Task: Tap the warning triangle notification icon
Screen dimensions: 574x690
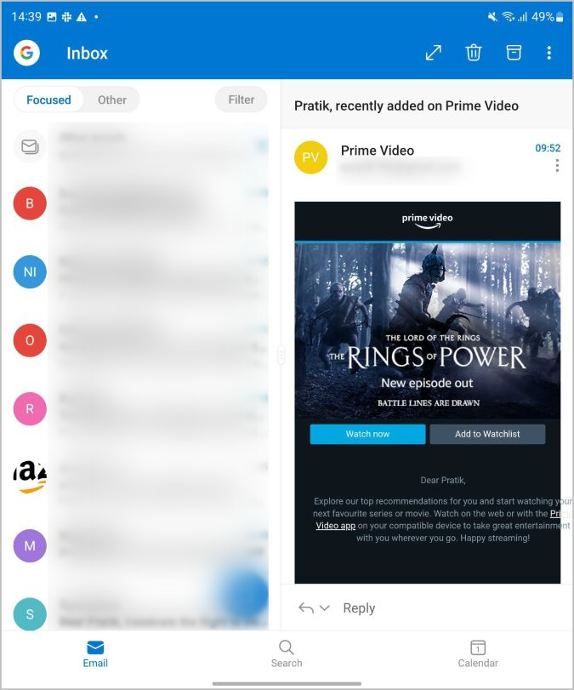Action: [x=82, y=17]
